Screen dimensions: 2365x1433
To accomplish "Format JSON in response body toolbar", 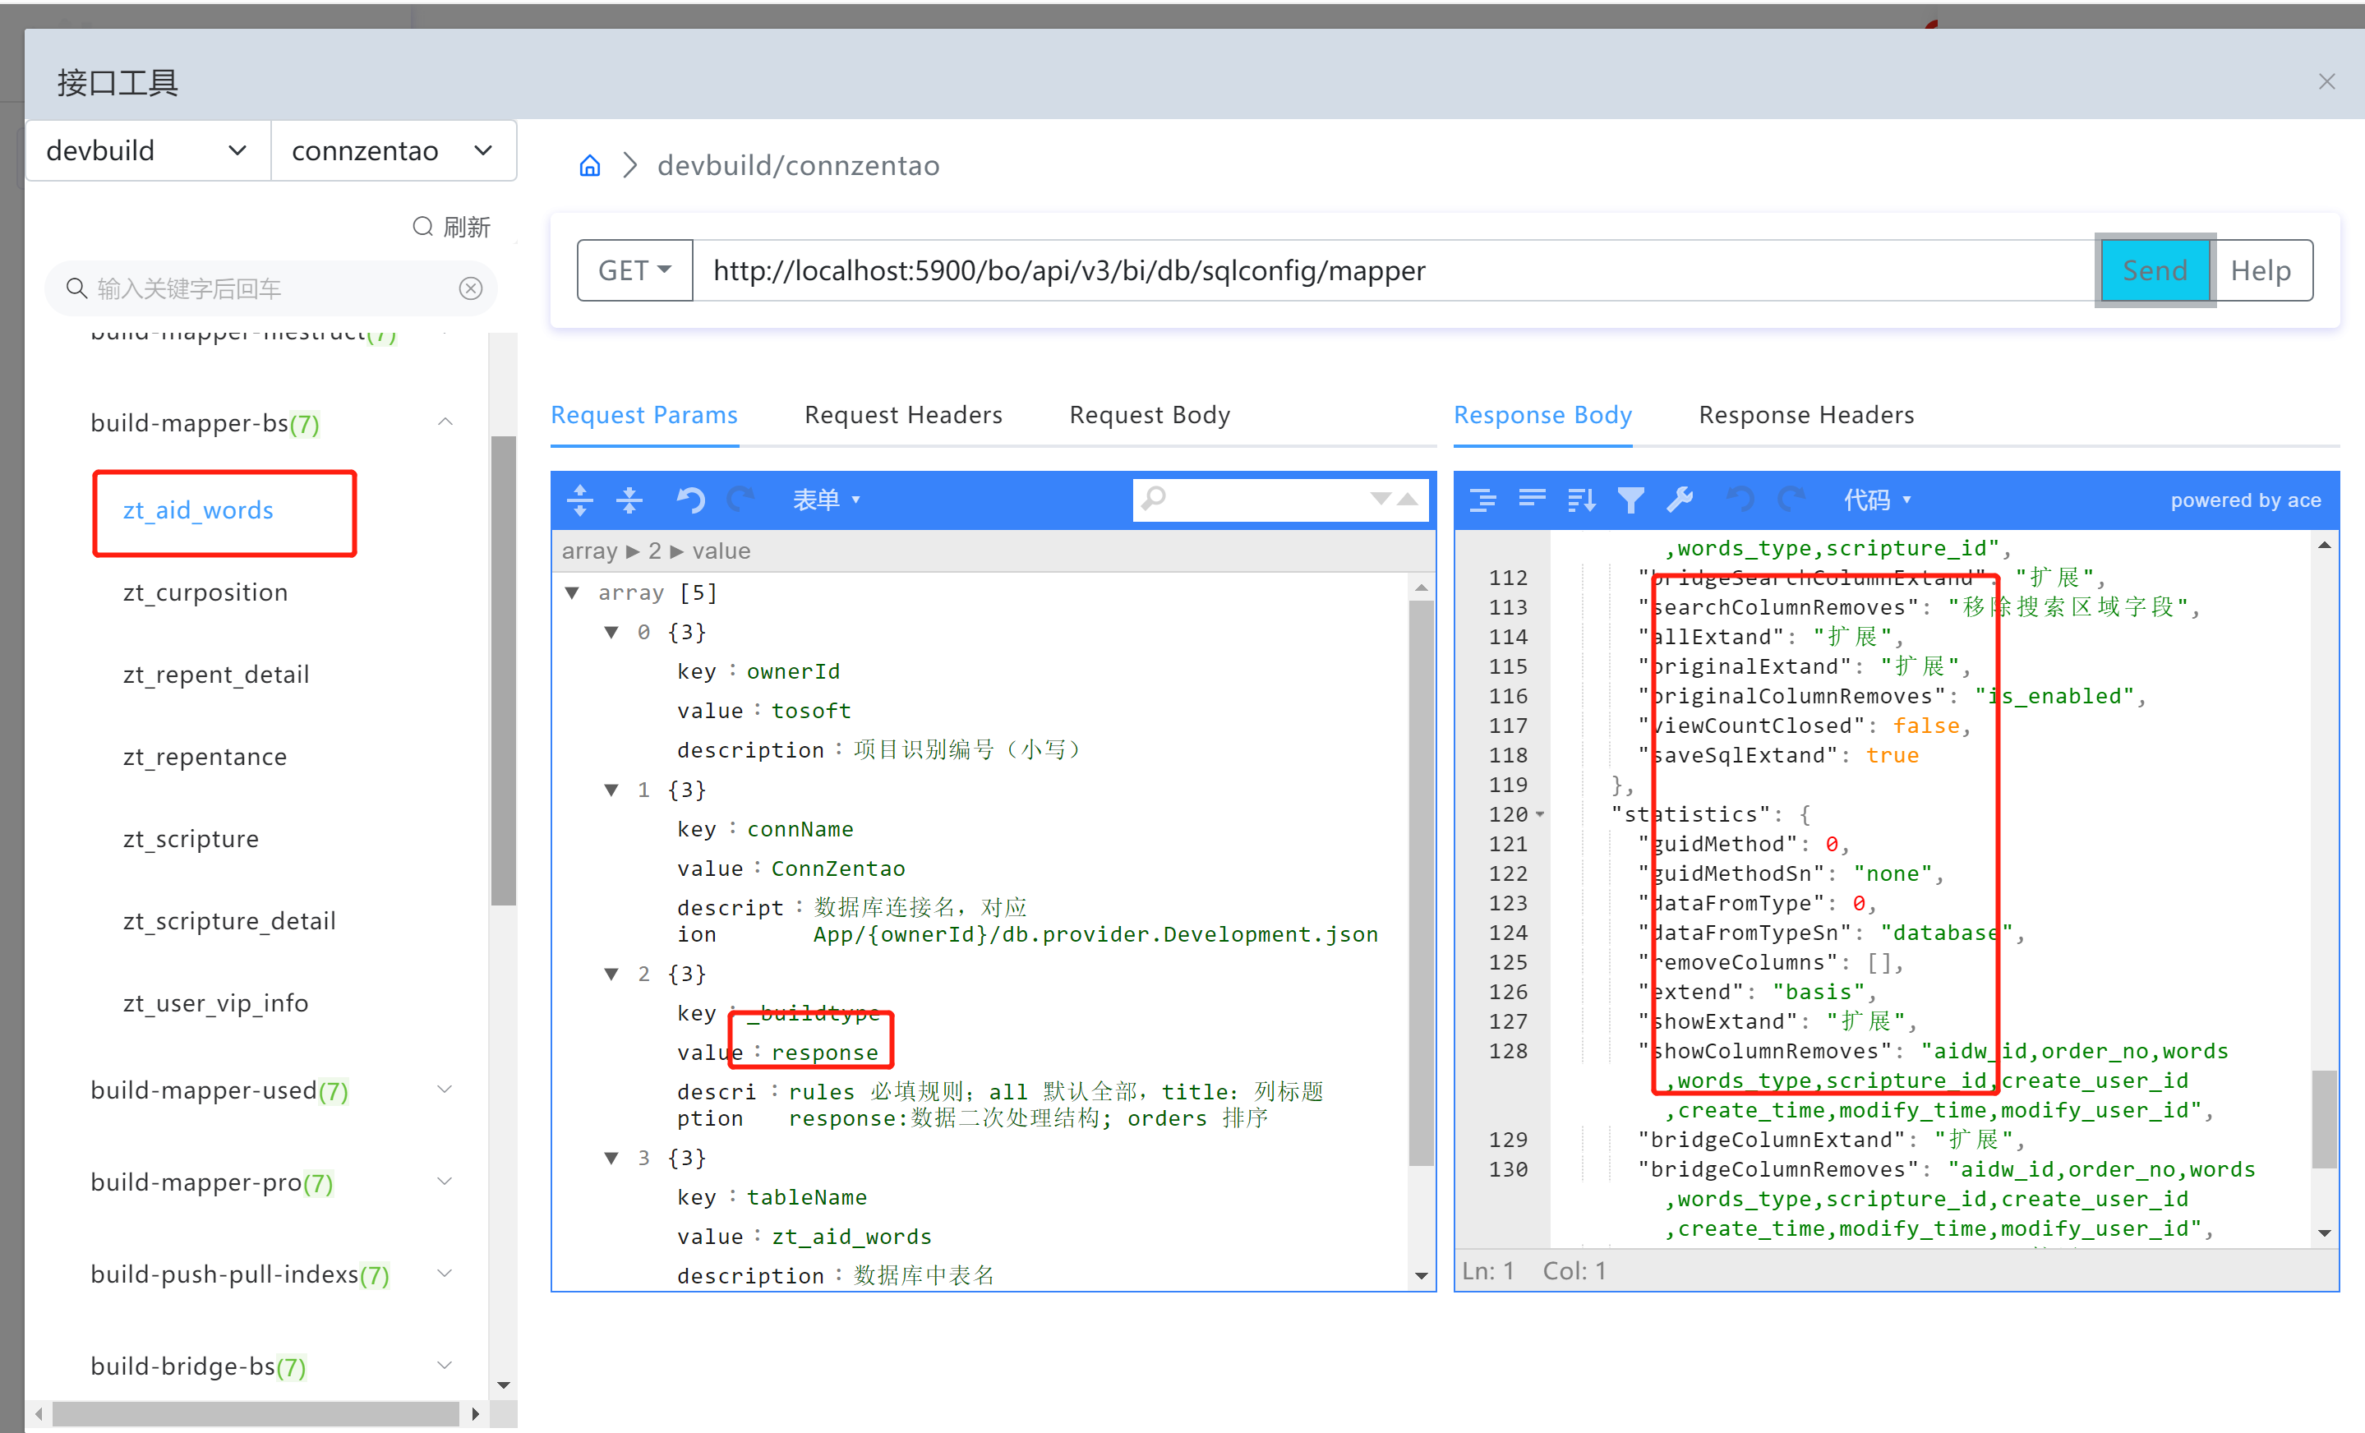I will [1483, 499].
